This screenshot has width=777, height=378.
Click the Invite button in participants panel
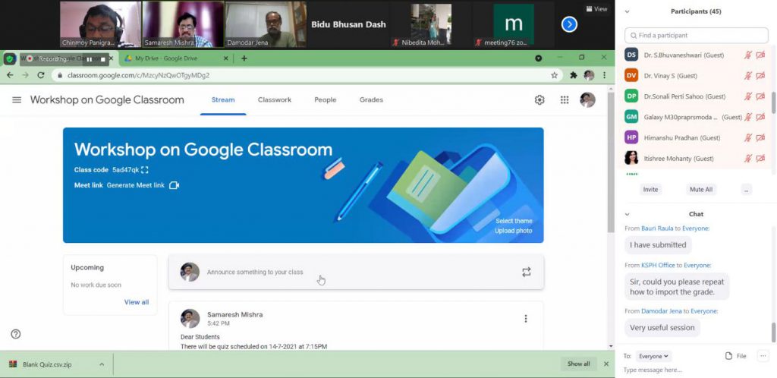pyautogui.click(x=650, y=189)
